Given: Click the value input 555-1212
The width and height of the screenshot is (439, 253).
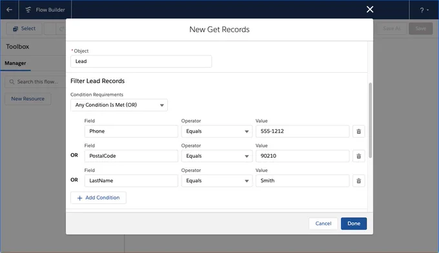Looking at the screenshot, I should 302,131.
